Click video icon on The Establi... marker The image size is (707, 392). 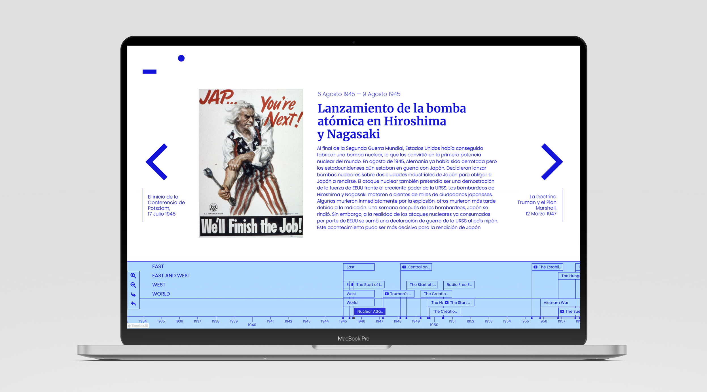[535, 267]
